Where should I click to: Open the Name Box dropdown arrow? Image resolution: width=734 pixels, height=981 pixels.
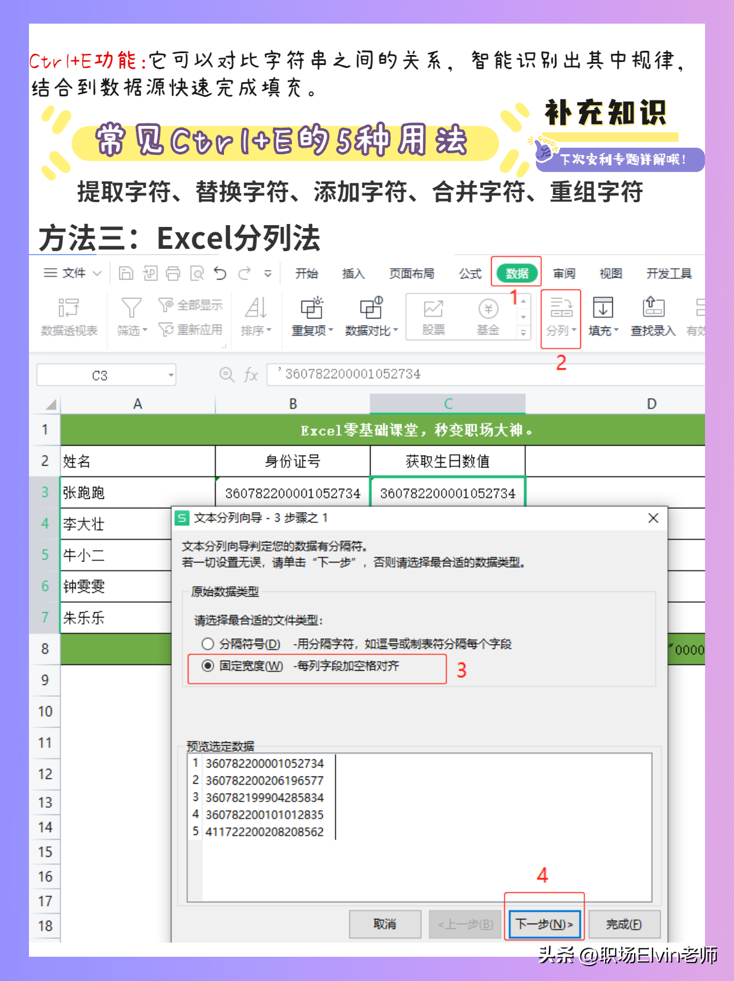coord(171,375)
